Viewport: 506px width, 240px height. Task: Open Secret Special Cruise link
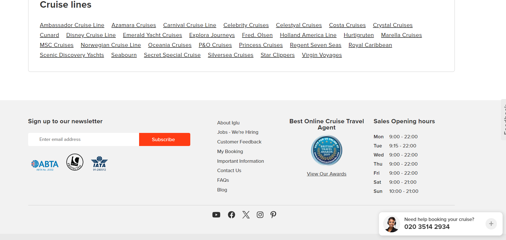[172, 55]
